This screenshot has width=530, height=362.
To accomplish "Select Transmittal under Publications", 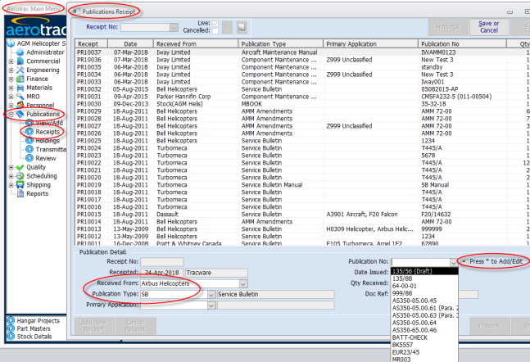I will pyautogui.click(x=49, y=149).
